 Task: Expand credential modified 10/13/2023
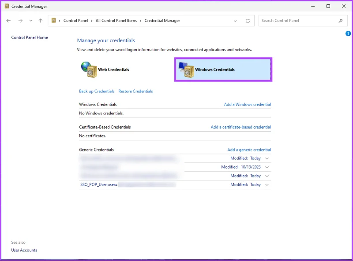pos(267,167)
